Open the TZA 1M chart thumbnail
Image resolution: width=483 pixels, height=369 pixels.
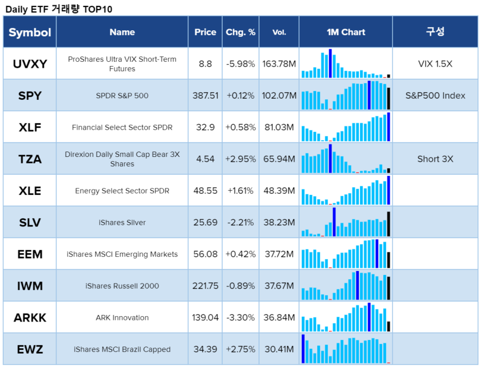click(346, 159)
